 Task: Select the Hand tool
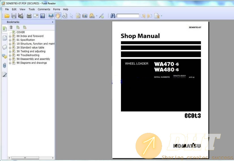coord(58,16)
